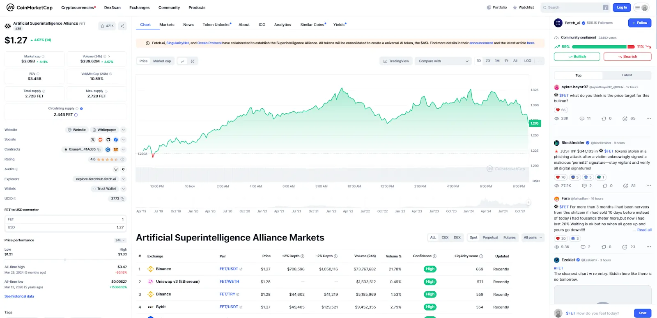Switch to line chart icon

tap(183, 61)
